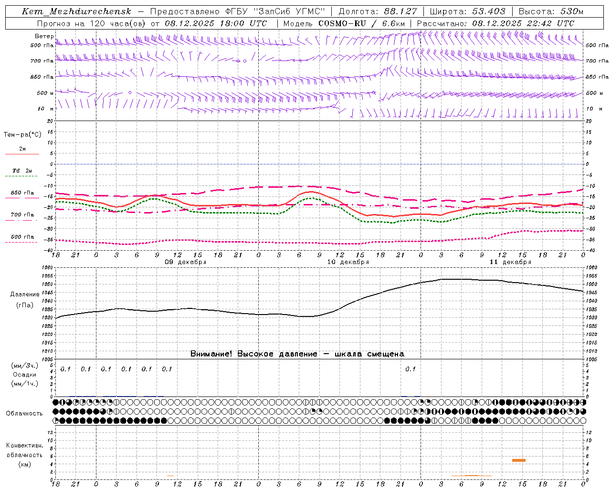Image resolution: width=611 pixels, height=488 pixels.
Task: Click the Внимание! Высокое давление warning text
Action: pyautogui.click(x=297, y=354)
